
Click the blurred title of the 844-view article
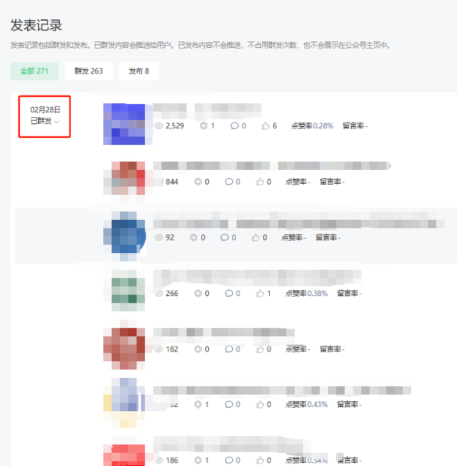272,166
